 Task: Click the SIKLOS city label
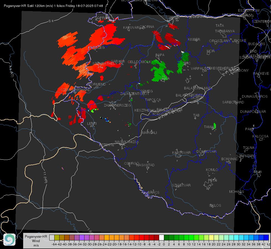click(215, 206)
